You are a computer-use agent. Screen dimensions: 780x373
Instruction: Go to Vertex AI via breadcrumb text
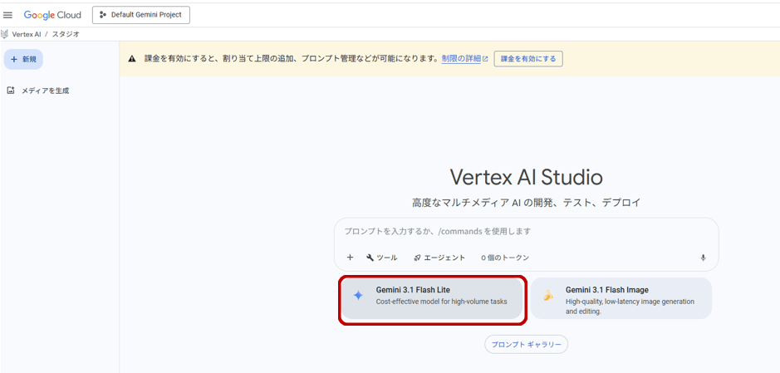click(27, 34)
